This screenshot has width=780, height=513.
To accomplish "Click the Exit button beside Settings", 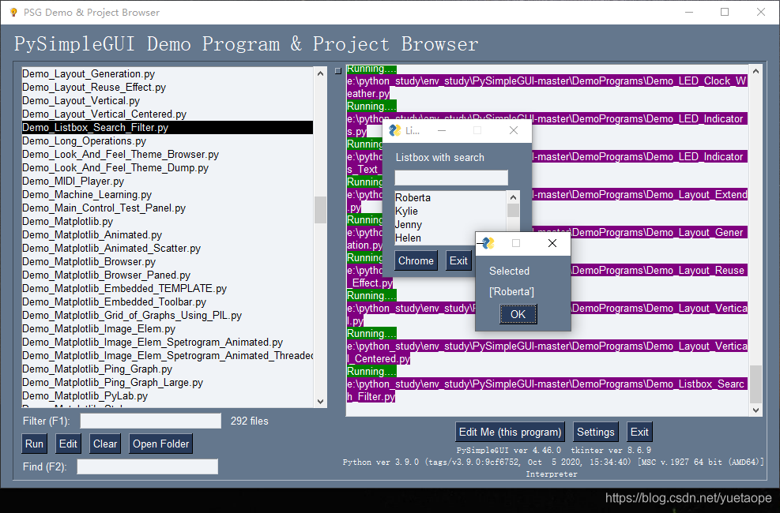I will [639, 432].
